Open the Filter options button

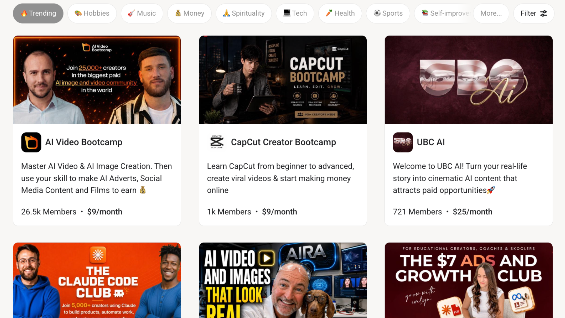pos(534,13)
